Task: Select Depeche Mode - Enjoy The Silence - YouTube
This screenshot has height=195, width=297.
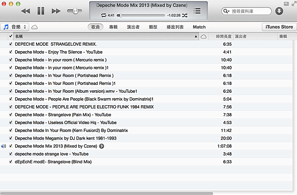Action: click(58, 52)
